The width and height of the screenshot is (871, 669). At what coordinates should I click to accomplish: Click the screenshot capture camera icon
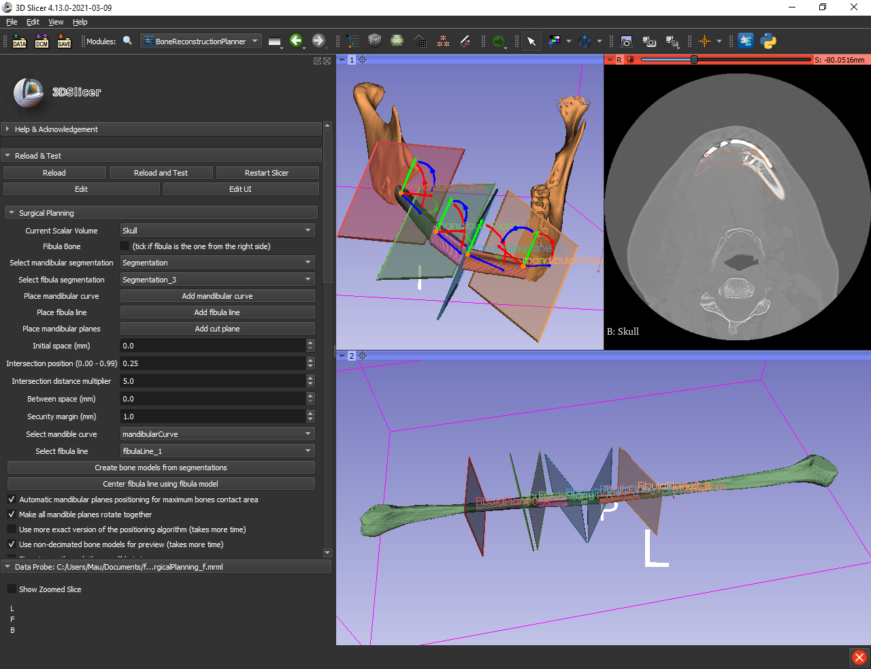pyautogui.click(x=626, y=42)
